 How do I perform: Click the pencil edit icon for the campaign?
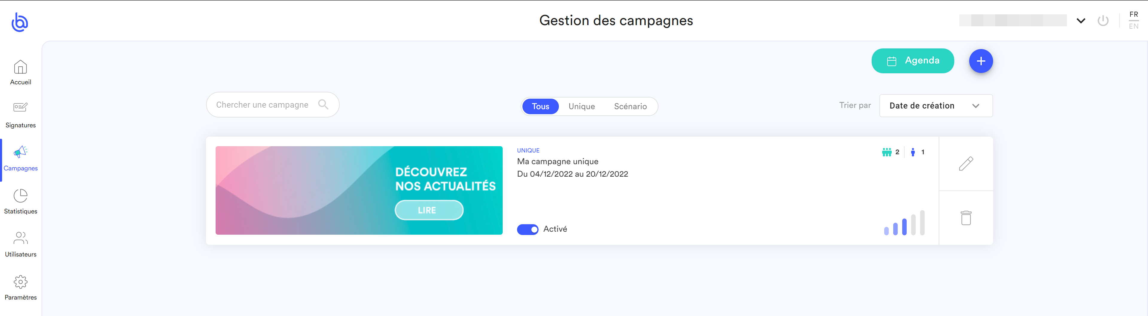pyautogui.click(x=966, y=164)
